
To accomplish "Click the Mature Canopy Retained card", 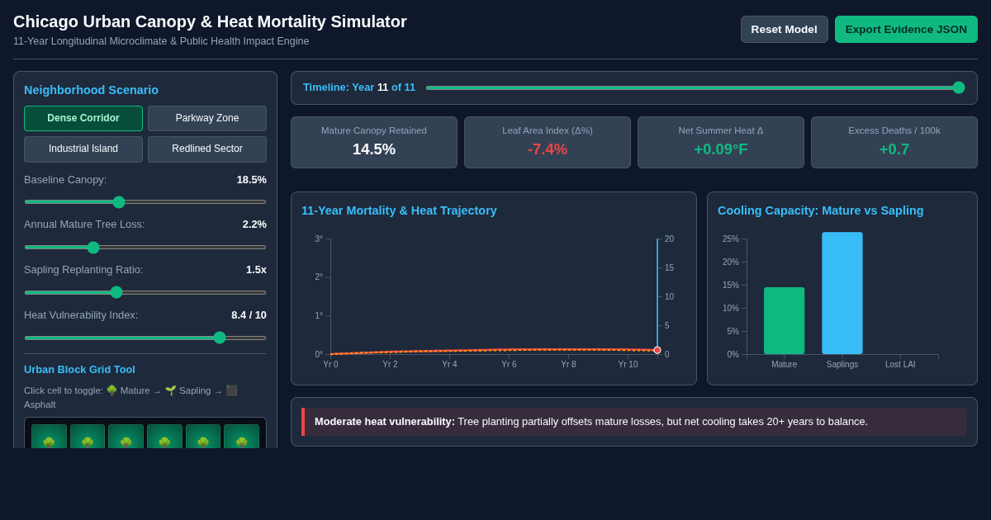I will tap(374, 142).
